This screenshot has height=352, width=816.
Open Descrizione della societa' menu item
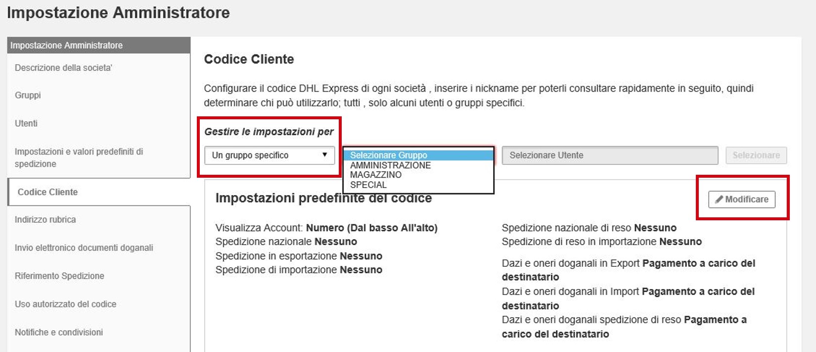(63, 68)
